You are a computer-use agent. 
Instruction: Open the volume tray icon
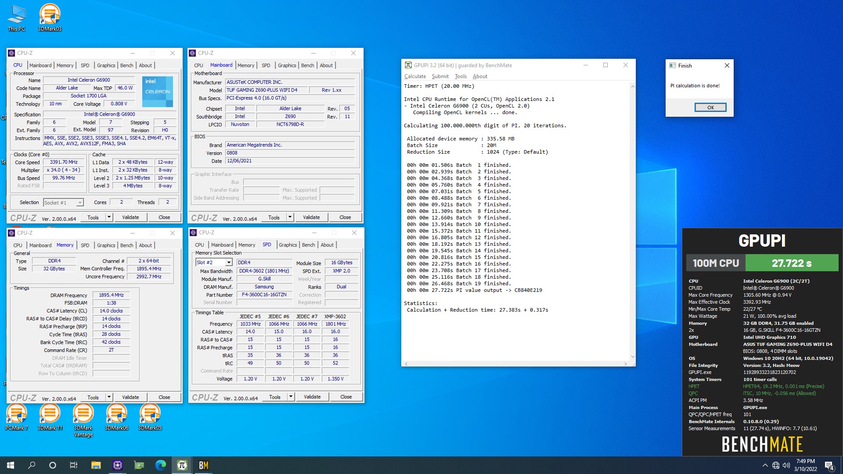[786, 465]
